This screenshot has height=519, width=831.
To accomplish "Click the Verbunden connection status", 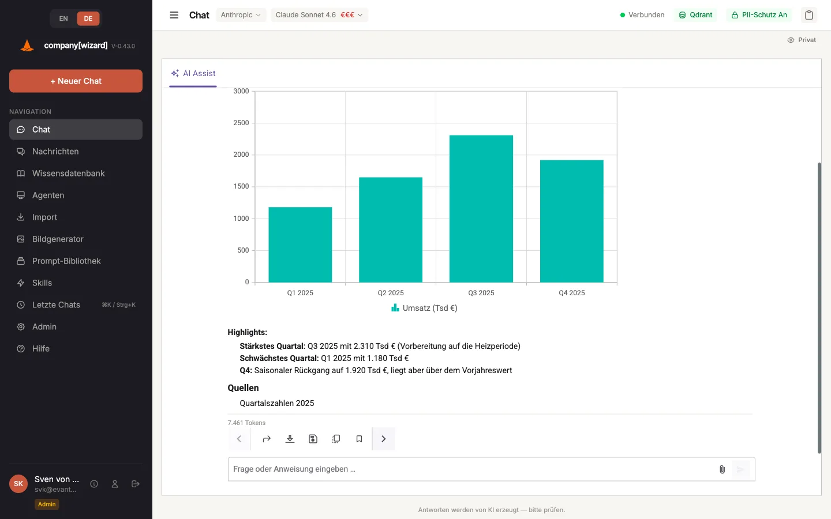I will pyautogui.click(x=642, y=15).
